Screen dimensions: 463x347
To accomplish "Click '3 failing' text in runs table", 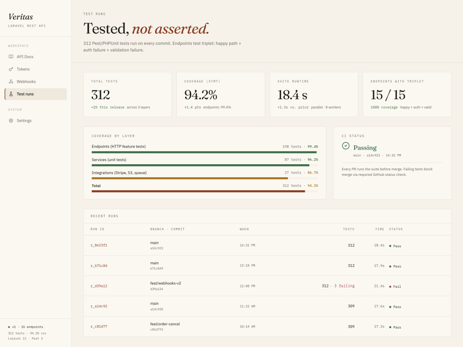I will (x=344, y=286).
